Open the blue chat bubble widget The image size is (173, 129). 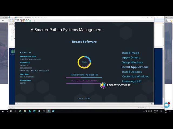(x=167, y=105)
